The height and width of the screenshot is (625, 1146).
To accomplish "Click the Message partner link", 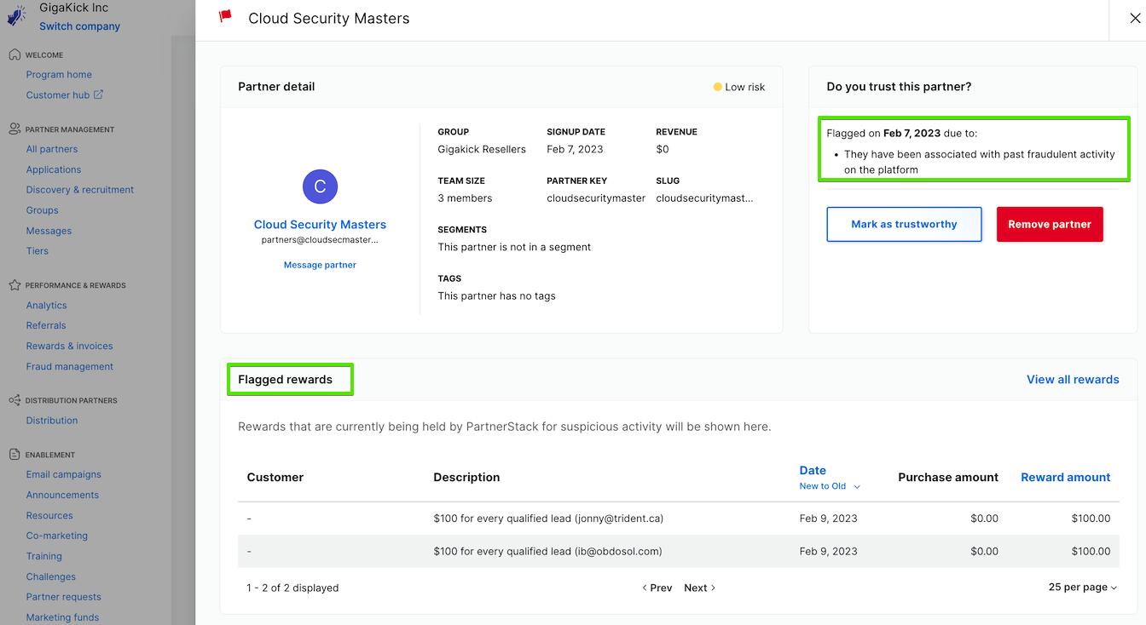I will (x=320, y=264).
